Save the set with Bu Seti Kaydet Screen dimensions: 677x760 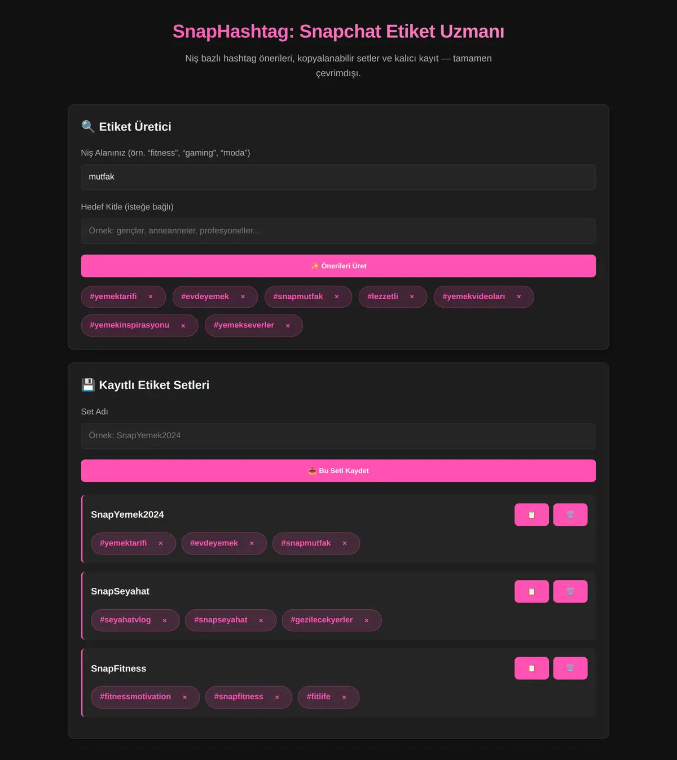pos(338,471)
